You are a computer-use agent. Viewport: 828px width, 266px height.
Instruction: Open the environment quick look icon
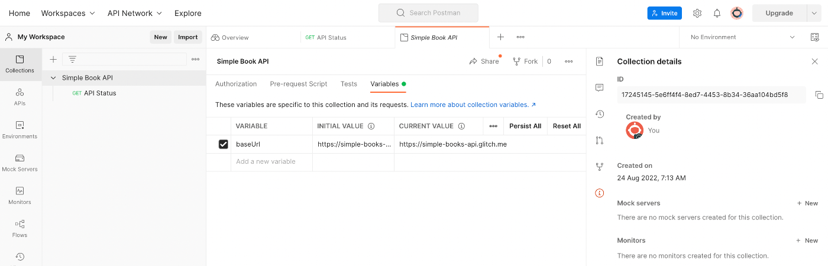[814, 37]
